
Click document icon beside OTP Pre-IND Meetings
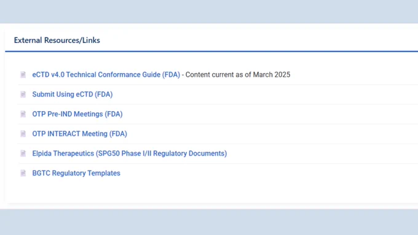coord(23,114)
